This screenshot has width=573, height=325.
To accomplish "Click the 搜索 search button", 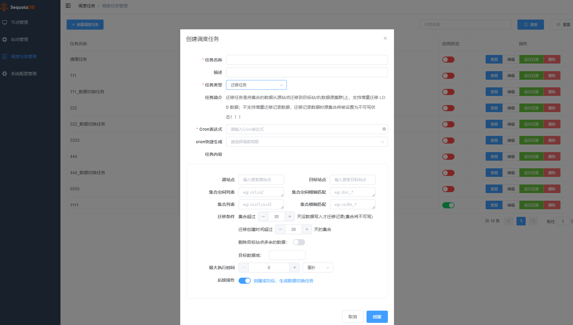I will click(531, 24).
